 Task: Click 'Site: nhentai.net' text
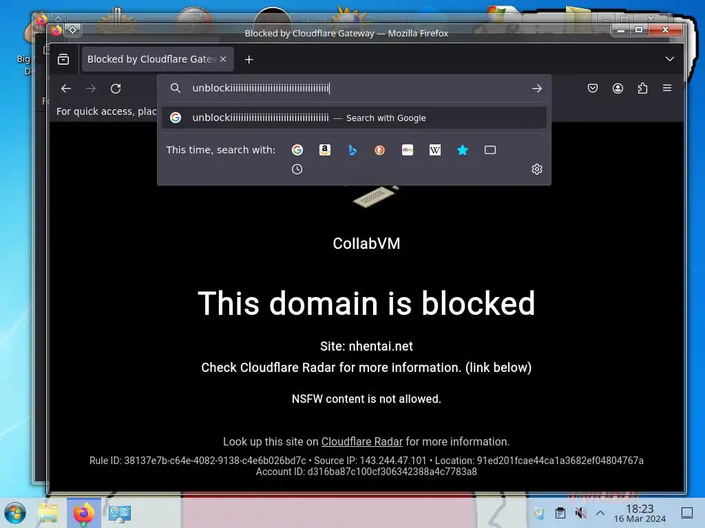pos(366,346)
